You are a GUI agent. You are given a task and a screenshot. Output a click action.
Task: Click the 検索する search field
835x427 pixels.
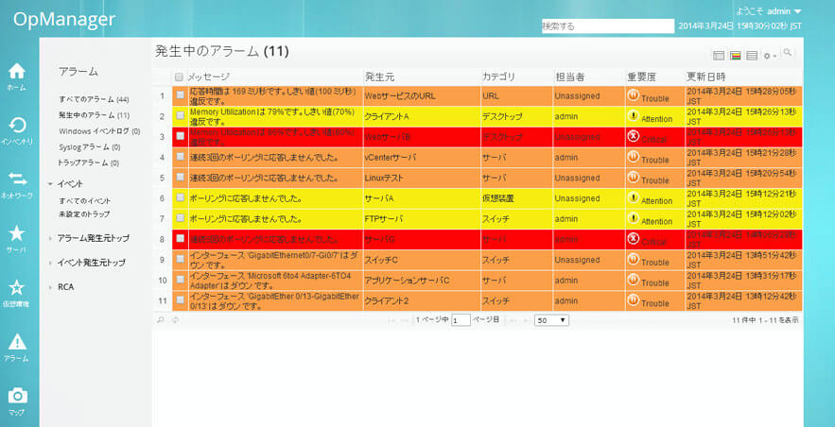[x=608, y=26]
